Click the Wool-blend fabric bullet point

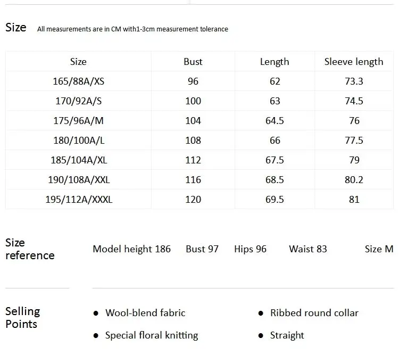coord(145,313)
